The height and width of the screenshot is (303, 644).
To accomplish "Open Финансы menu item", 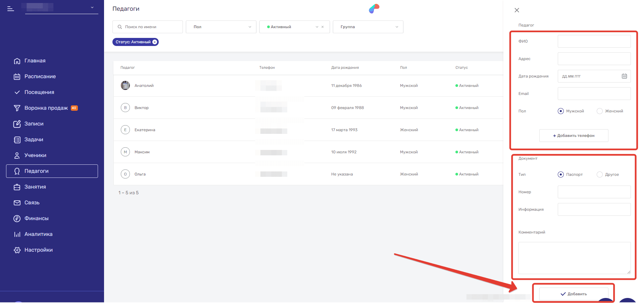I will [36, 218].
